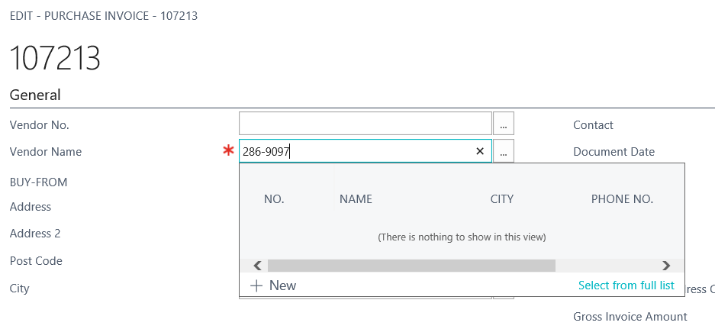Screen dimensions: 715x329
Task: Open Vendor Name lookup ellipsis button
Action: 504,151
